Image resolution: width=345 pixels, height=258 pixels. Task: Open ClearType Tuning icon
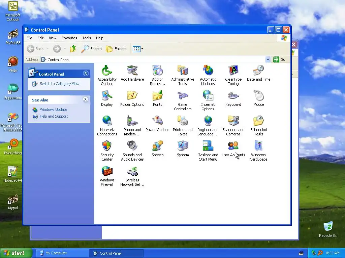click(x=233, y=75)
